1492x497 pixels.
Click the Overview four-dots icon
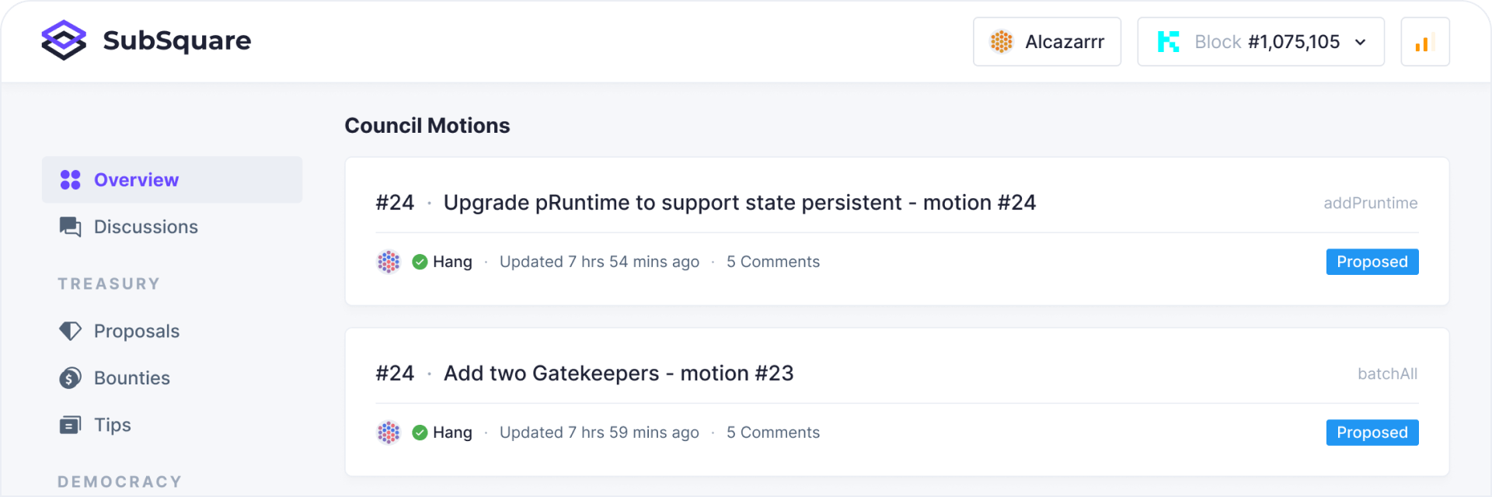pos(71,180)
